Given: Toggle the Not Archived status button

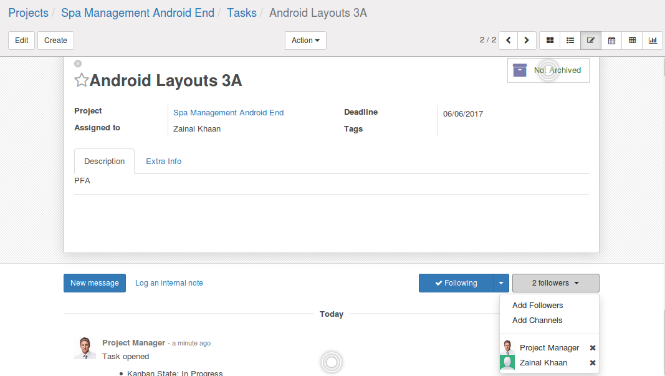Looking at the screenshot, I should tap(548, 70).
